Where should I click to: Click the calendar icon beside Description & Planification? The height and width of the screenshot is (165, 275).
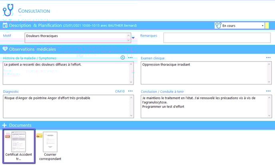tap(5, 26)
